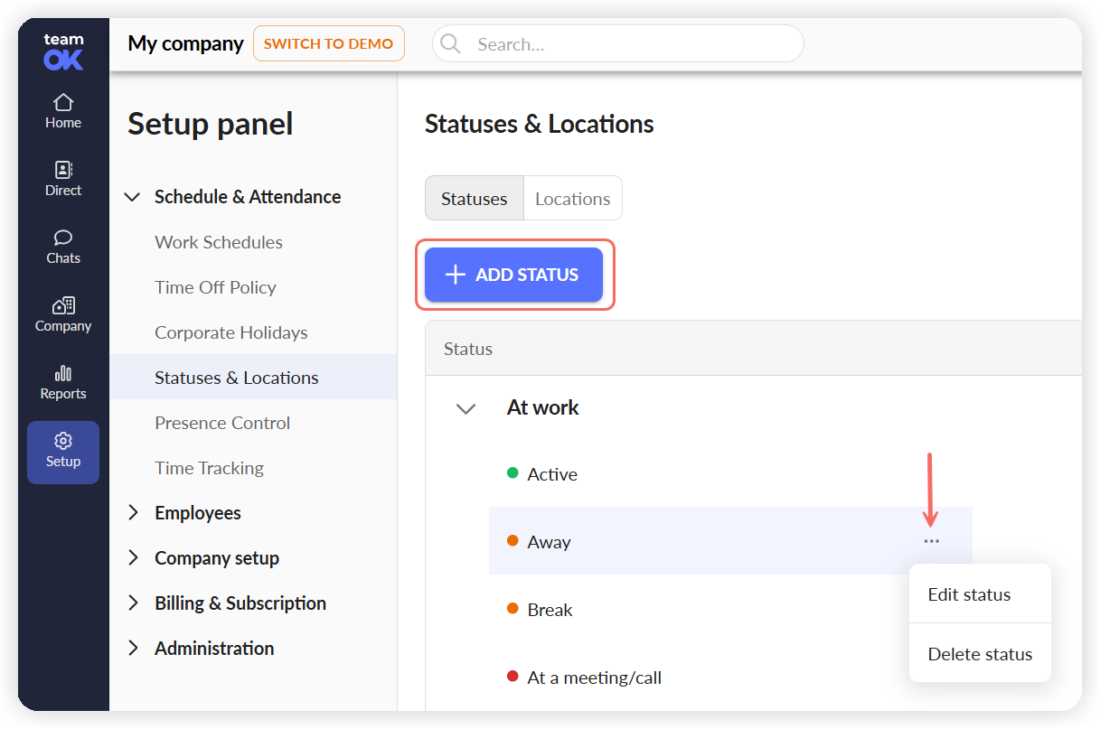
Task: Open the three-dot menu on Away row
Action: tap(932, 541)
